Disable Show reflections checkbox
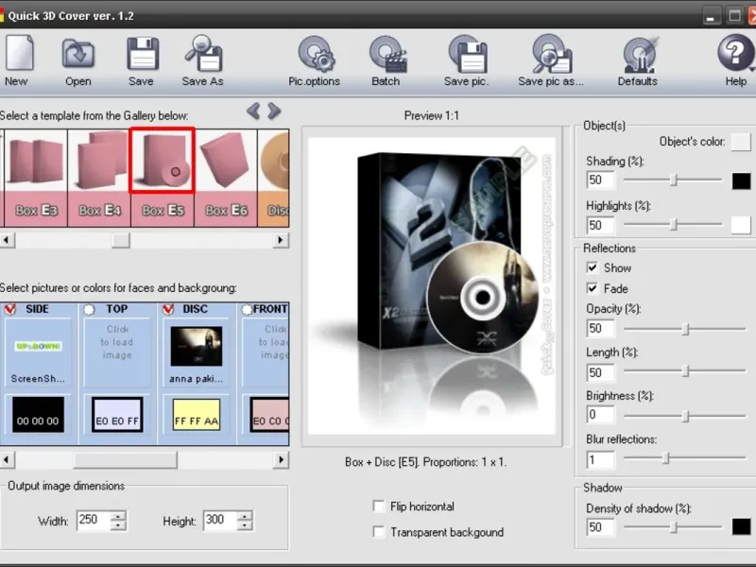This screenshot has height=567, width=756. pyautogui.click(x=593, y=267)
